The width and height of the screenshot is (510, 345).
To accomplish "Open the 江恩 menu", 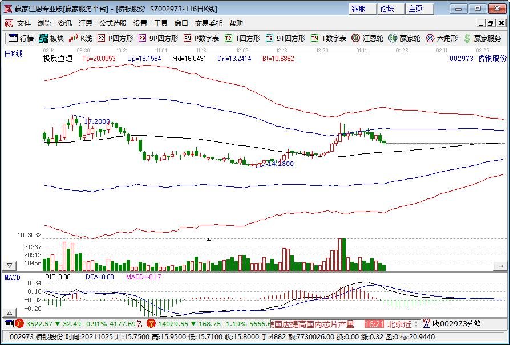I will pos(86,23).
